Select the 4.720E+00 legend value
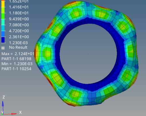146x116 pixels. [x=19, y=31]
